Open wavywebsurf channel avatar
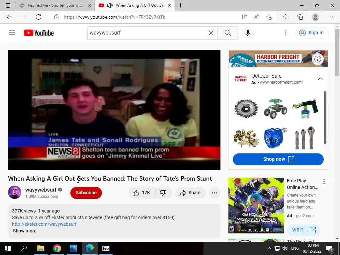The height and width of the screenshot is (255, 340). point(15,192)
